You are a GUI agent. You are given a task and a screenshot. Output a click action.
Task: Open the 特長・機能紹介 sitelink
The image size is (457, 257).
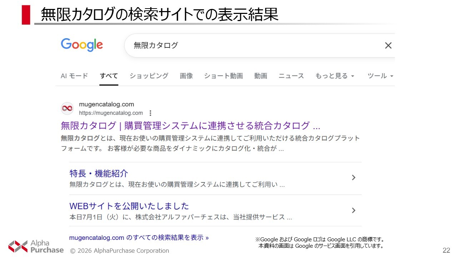pyautogui.click(x=99, y=173)
